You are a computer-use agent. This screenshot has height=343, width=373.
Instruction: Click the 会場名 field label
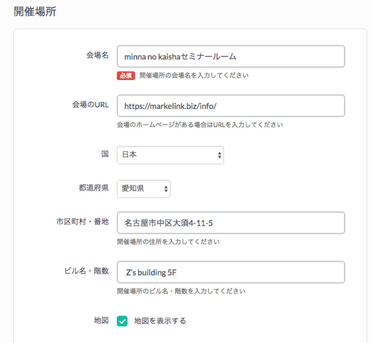tap(97, 55)
